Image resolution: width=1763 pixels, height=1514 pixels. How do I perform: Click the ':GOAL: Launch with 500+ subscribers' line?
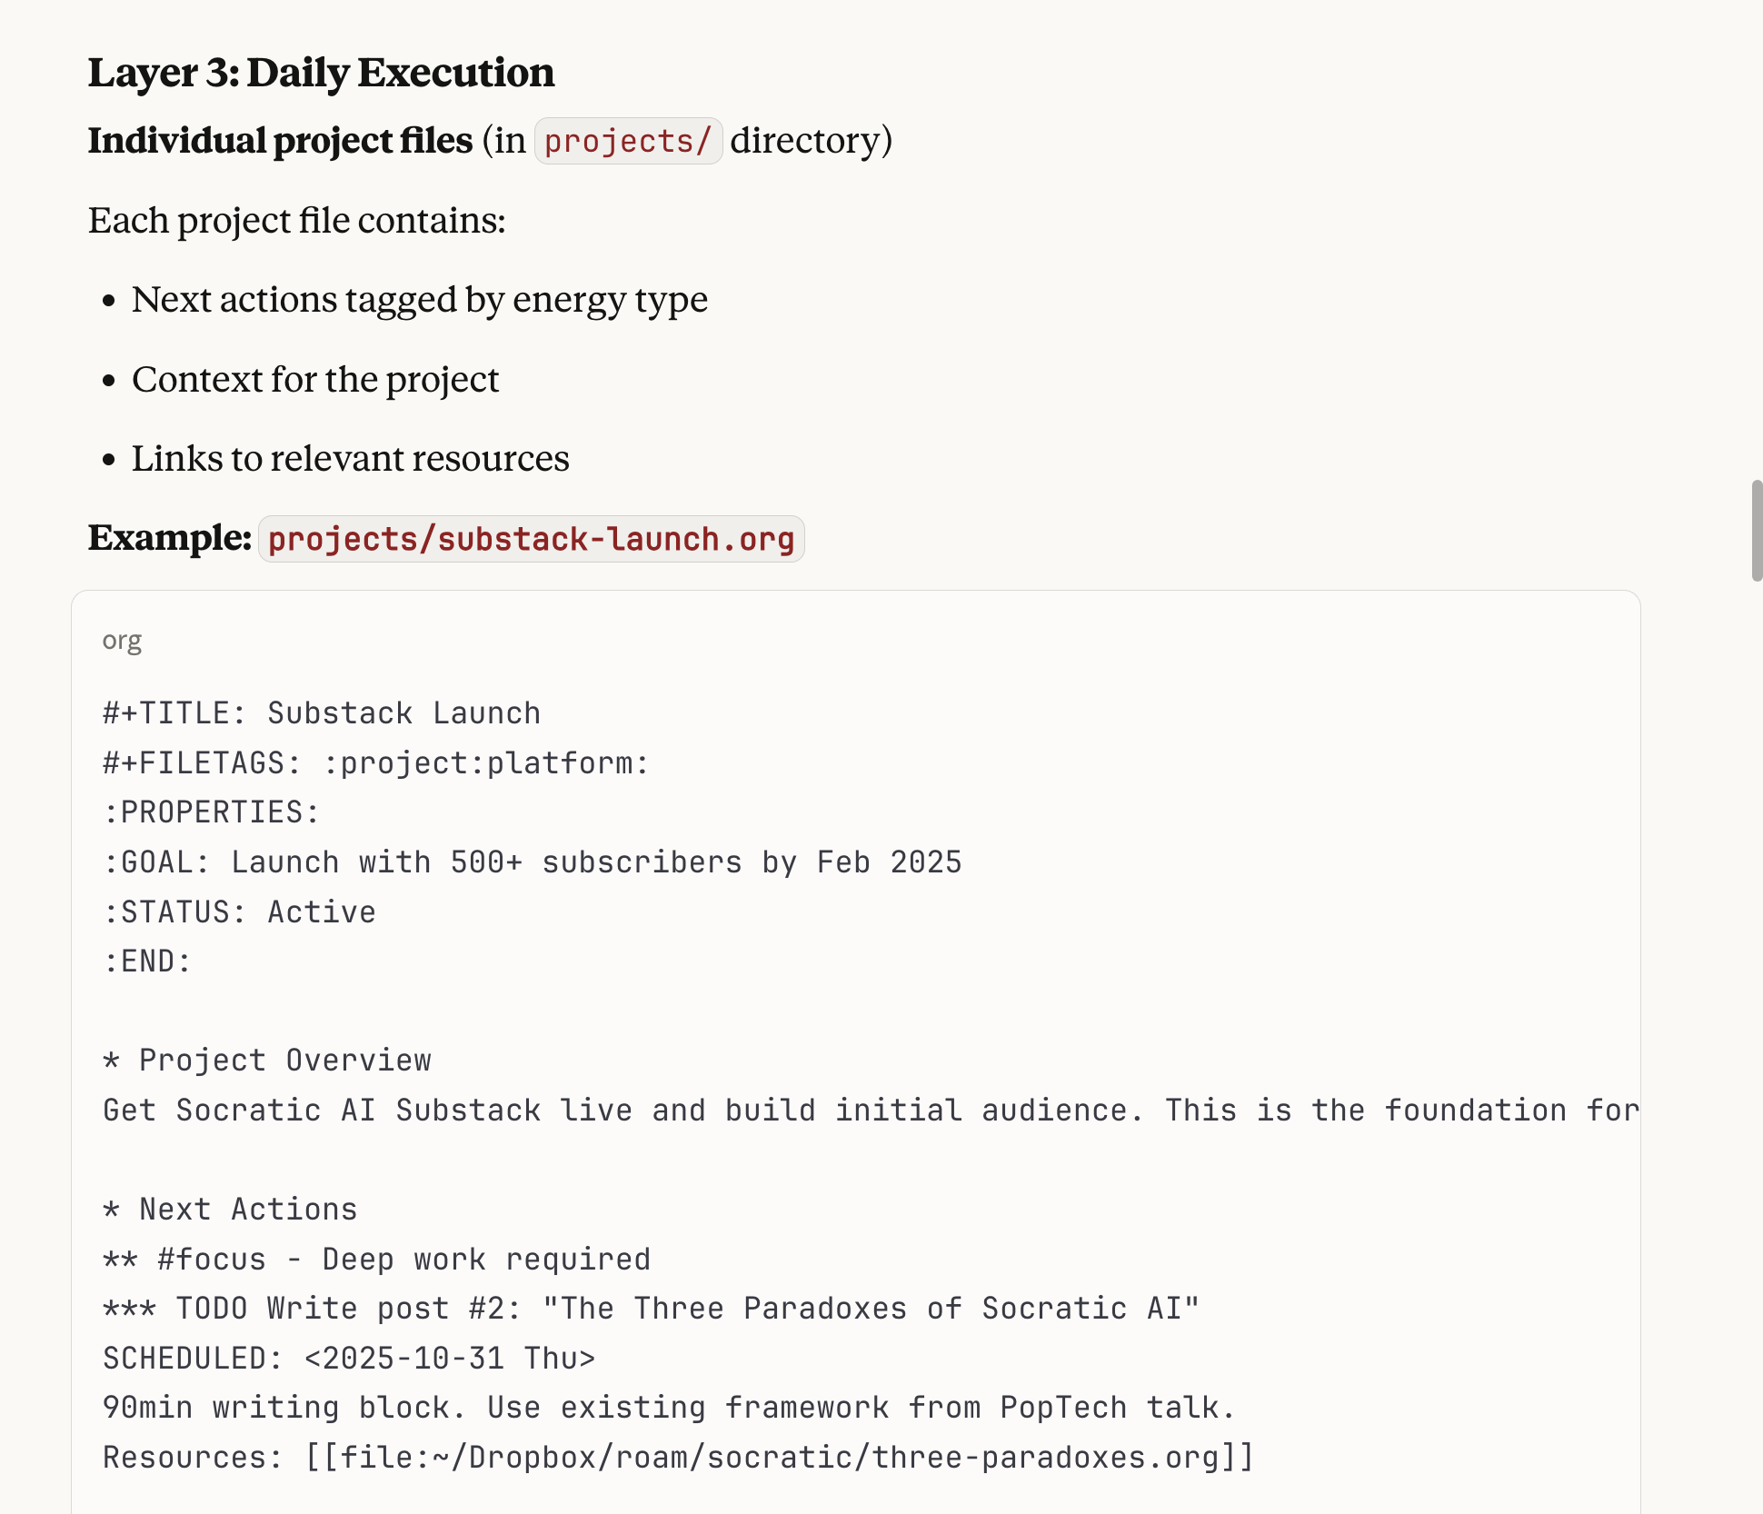pos(532,862)
